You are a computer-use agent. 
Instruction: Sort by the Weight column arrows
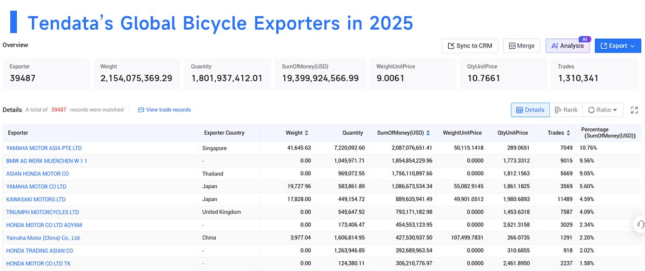306,133
